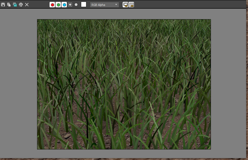
Task: Clone the rendered frame window
Action: click(15, 5)
